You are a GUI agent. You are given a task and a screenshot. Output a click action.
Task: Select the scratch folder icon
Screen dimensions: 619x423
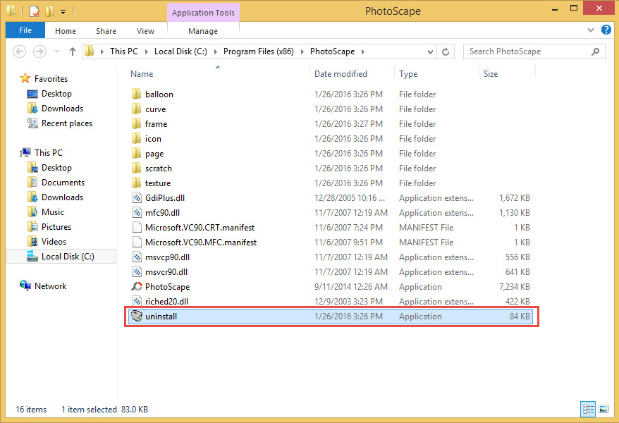pyautogui.click(x=136, y=168)
